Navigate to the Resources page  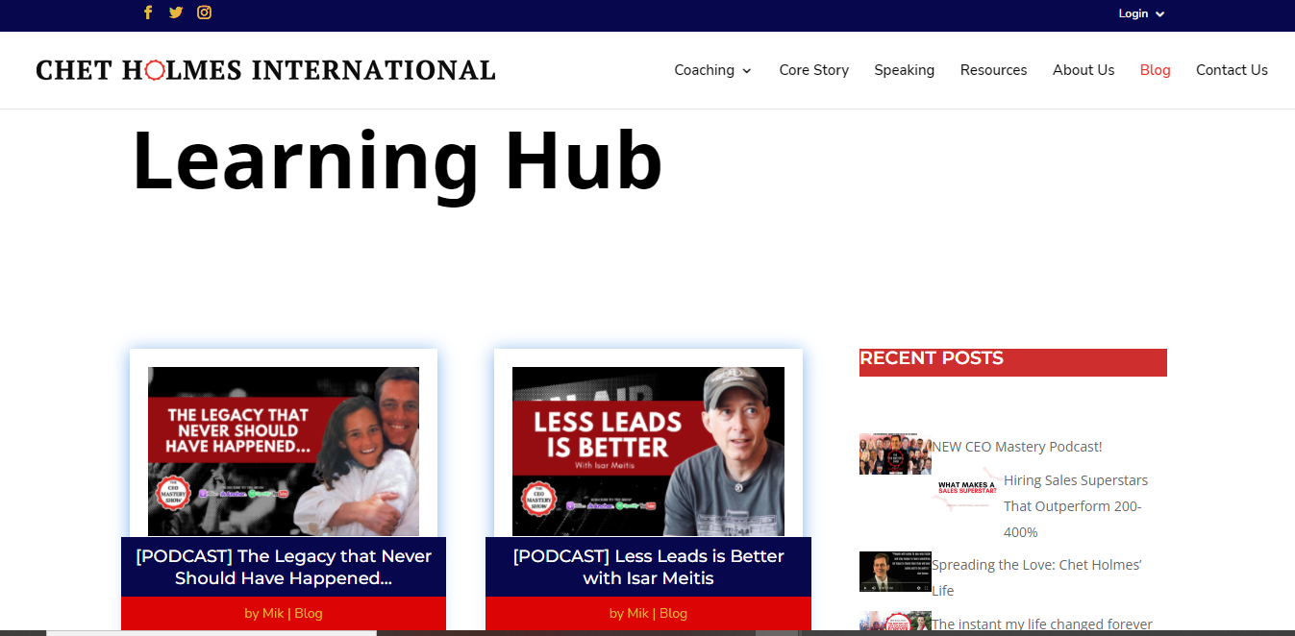(x=993, y=70)
